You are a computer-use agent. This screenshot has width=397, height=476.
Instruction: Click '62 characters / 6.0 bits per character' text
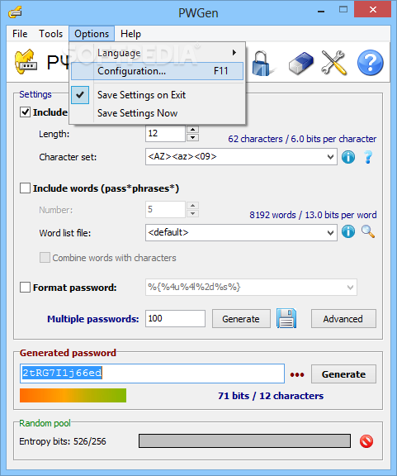tap(302, 139)
